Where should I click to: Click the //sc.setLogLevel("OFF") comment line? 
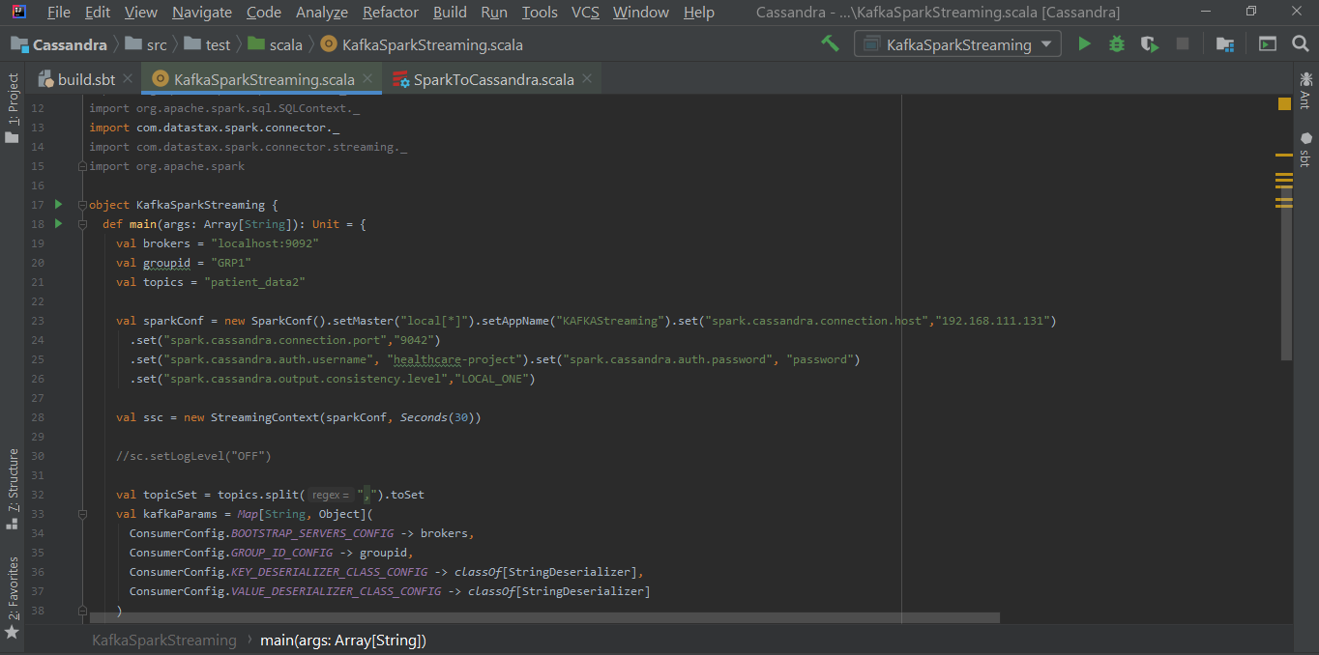click(x=193, y=456)
